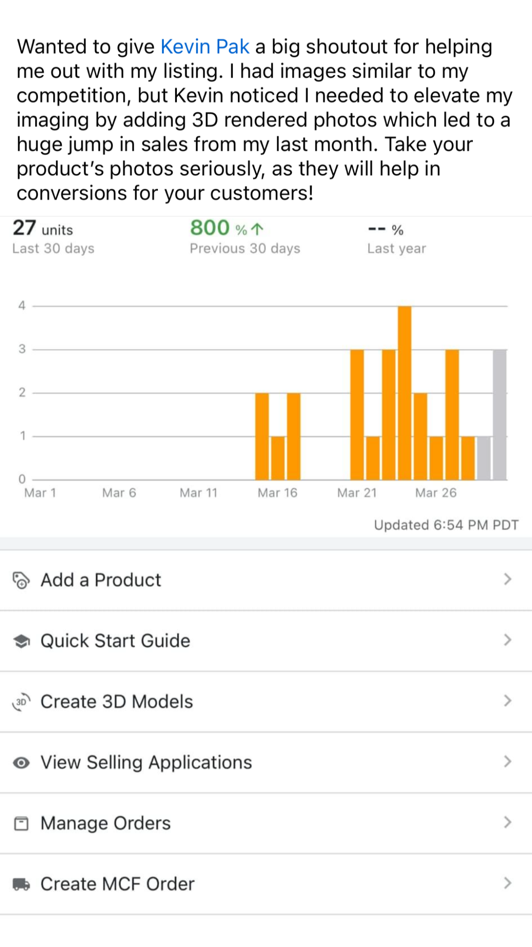The image size is (532, 947).
Task: Select the Mar 16 axis label
Action: coord(277,493)
